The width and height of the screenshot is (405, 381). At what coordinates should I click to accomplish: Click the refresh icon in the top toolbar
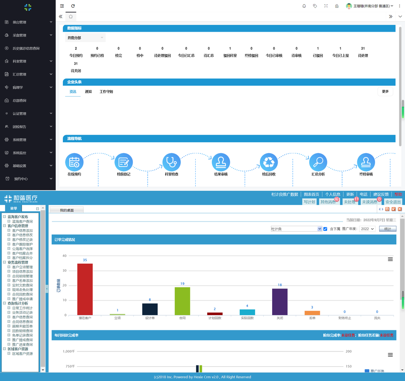(x=73, y=6)
